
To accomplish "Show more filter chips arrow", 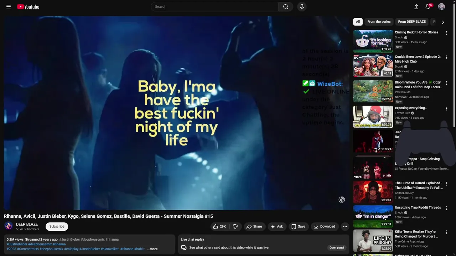I will point(443,22).
